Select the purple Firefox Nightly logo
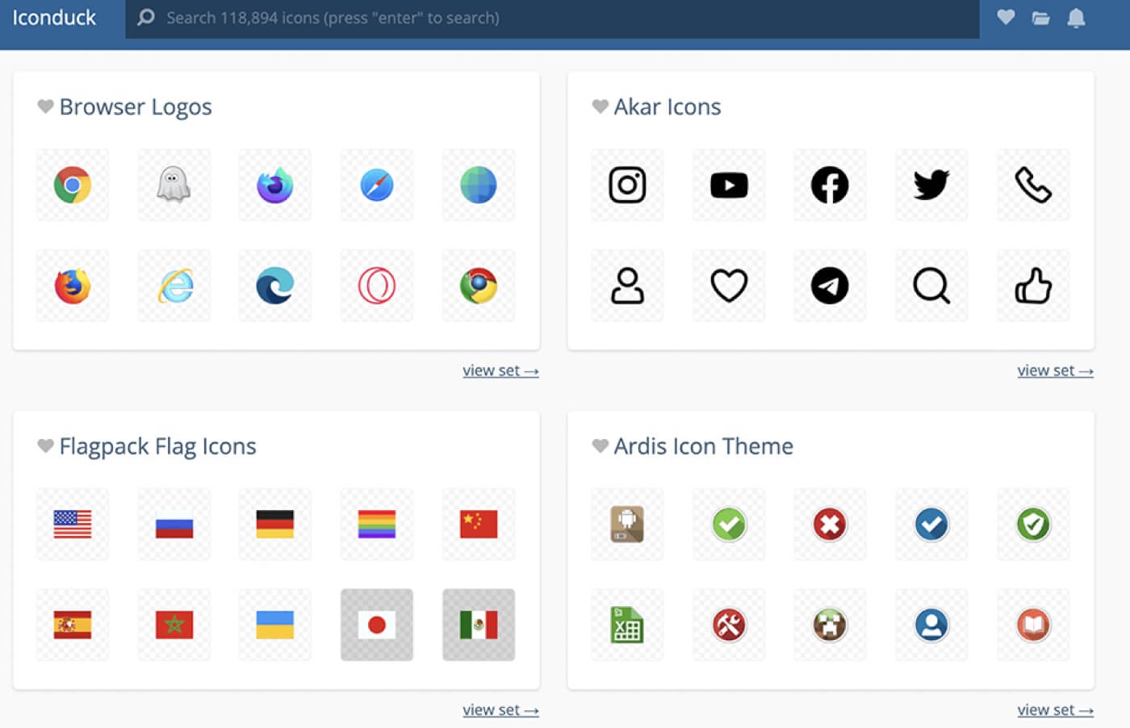The image size is (1130, 728). coord(275,185)
